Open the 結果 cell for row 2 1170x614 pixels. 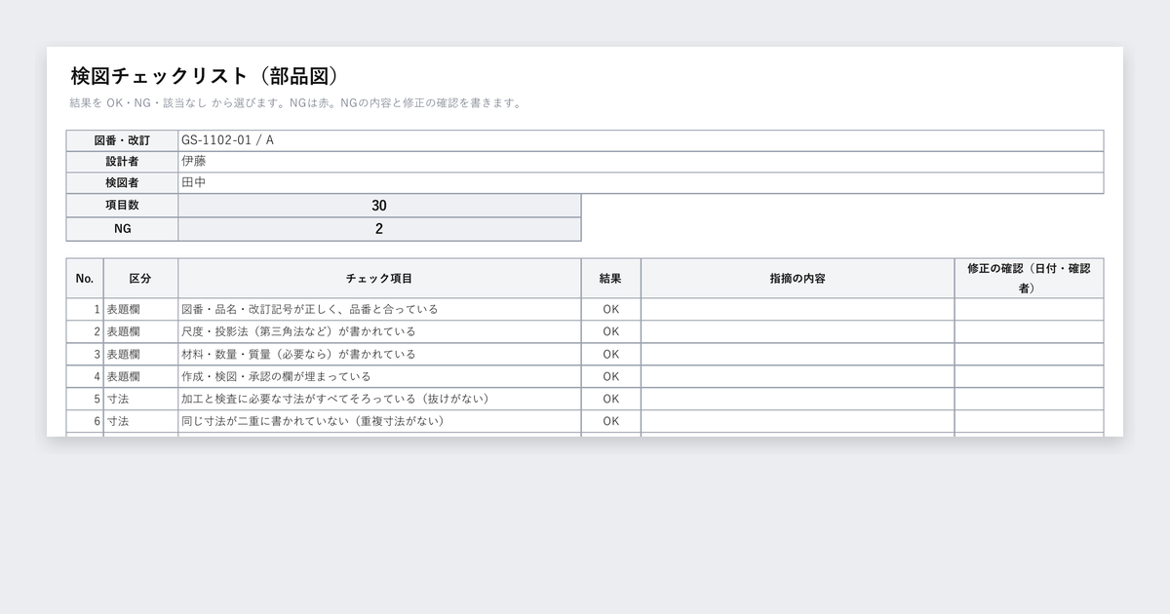[610, 331]
